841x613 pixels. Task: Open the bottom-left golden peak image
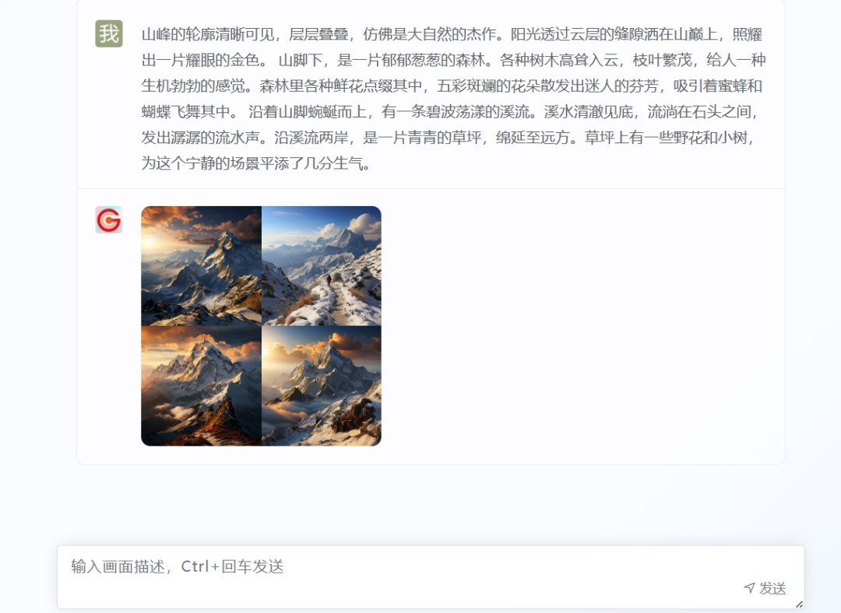point(201,386)
